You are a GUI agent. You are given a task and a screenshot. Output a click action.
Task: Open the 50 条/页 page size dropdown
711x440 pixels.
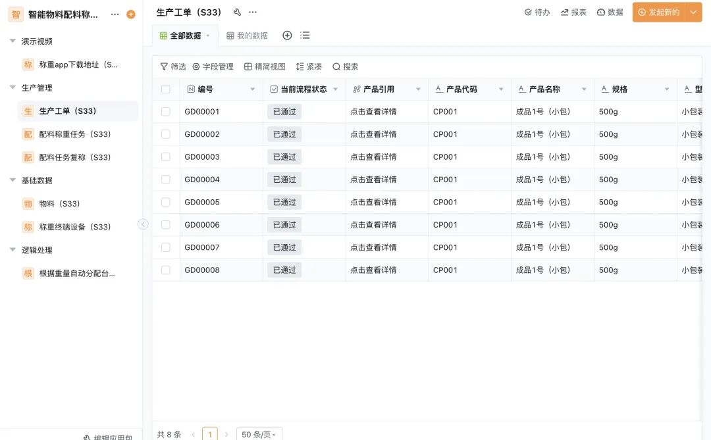point(259,434)
